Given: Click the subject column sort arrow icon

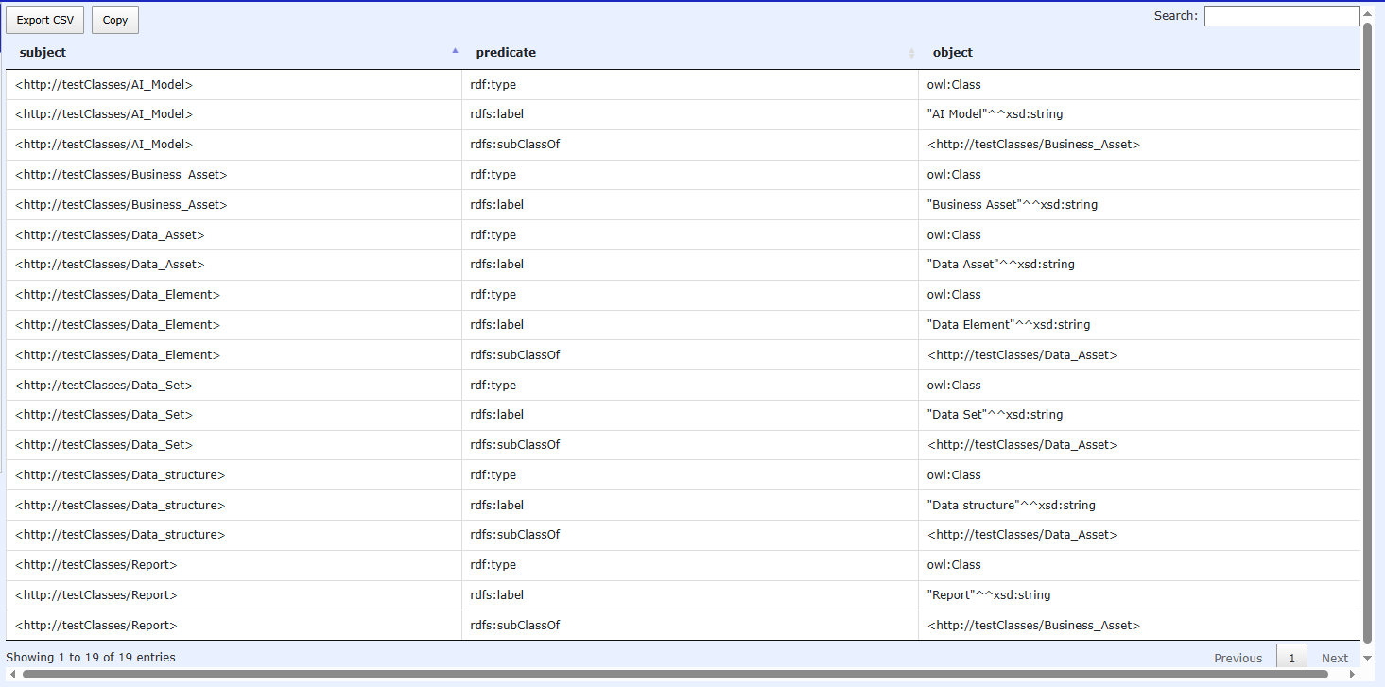Looking at the screenshot, I should tap(455, 50).
